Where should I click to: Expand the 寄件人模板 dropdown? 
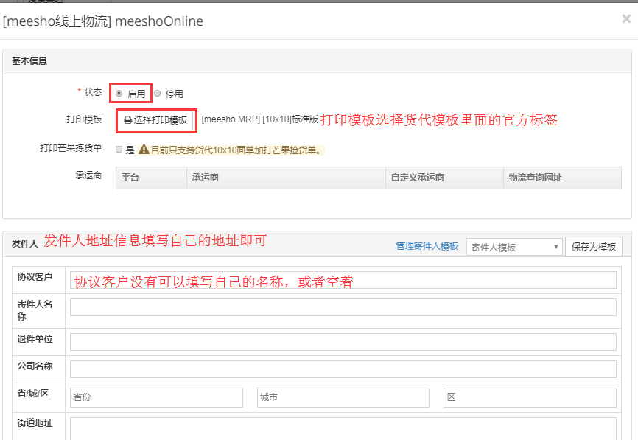[513, 247]
